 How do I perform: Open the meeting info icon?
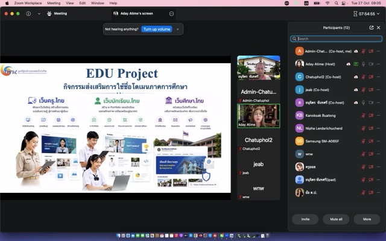click(28, 14)
